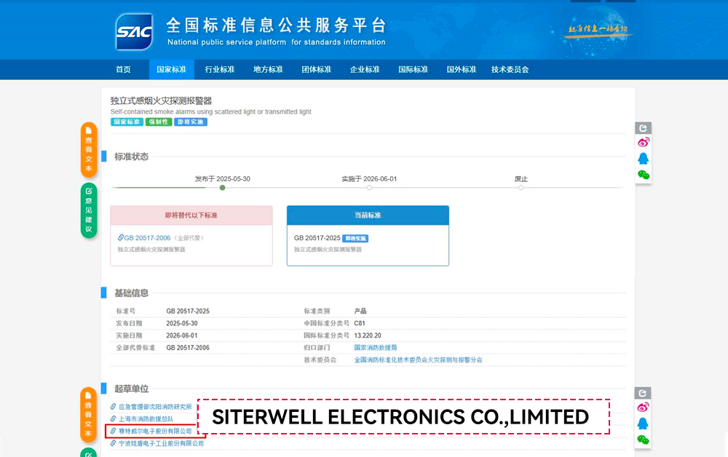
Task: Share via Weibo icon beside the 起草单位 section
Action: coord(643,408)
